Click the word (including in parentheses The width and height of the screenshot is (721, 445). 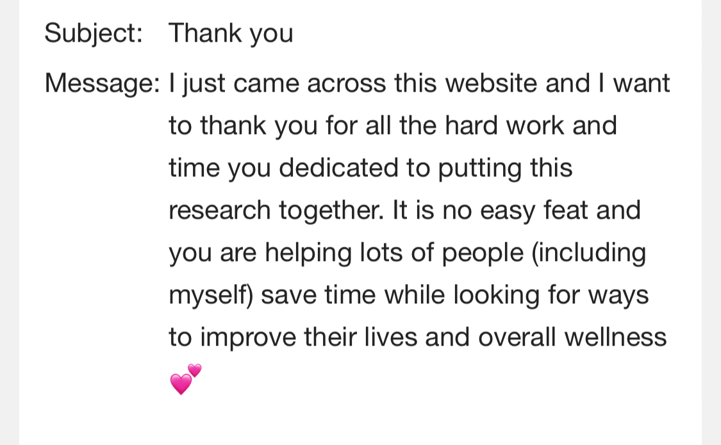click(x=588, y=252)
